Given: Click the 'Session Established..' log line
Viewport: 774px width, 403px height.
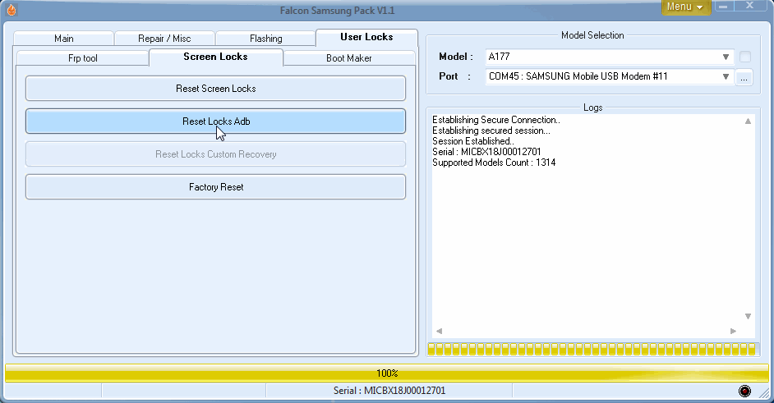Looking at the screenshot, I should coord(473,141).
